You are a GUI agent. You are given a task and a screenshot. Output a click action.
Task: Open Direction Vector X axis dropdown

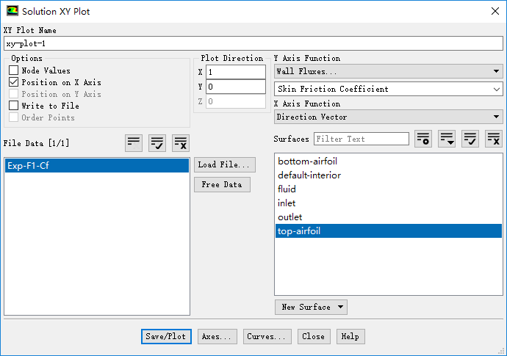pyautogui.click(x=388, y=117)
